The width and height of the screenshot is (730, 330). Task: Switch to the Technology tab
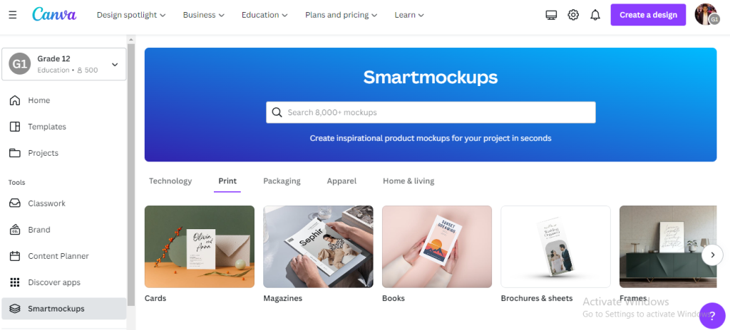[170, 181]
